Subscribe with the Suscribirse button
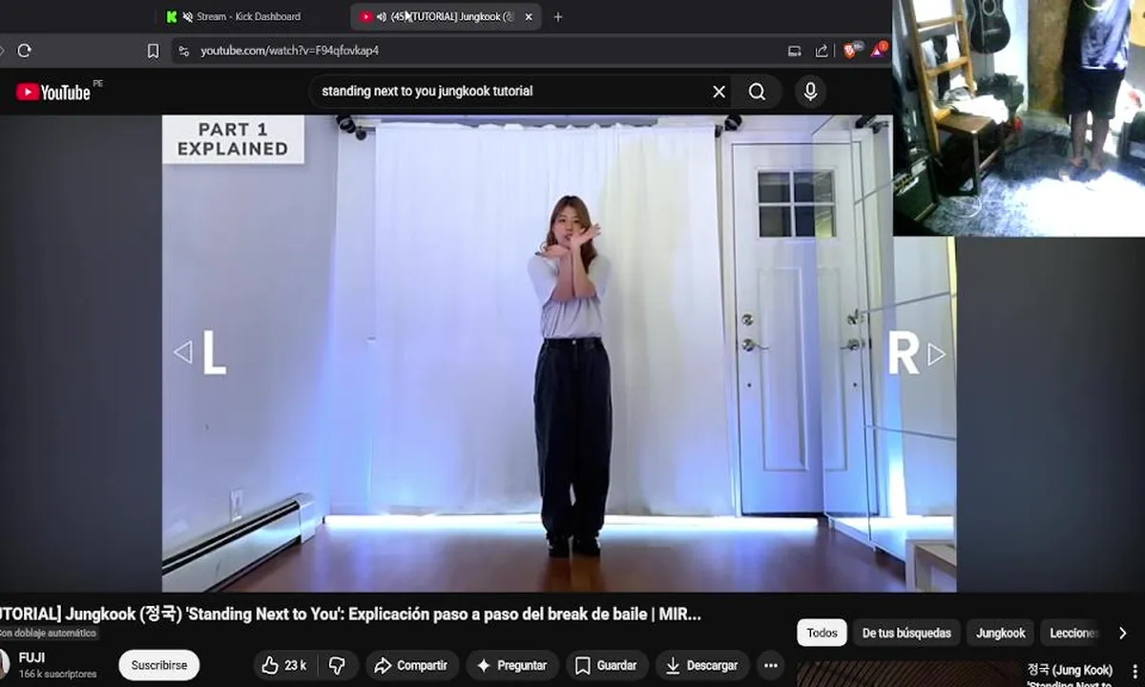Image resolution: width=1145 pixels, height=687 pixels. [159, 665]
